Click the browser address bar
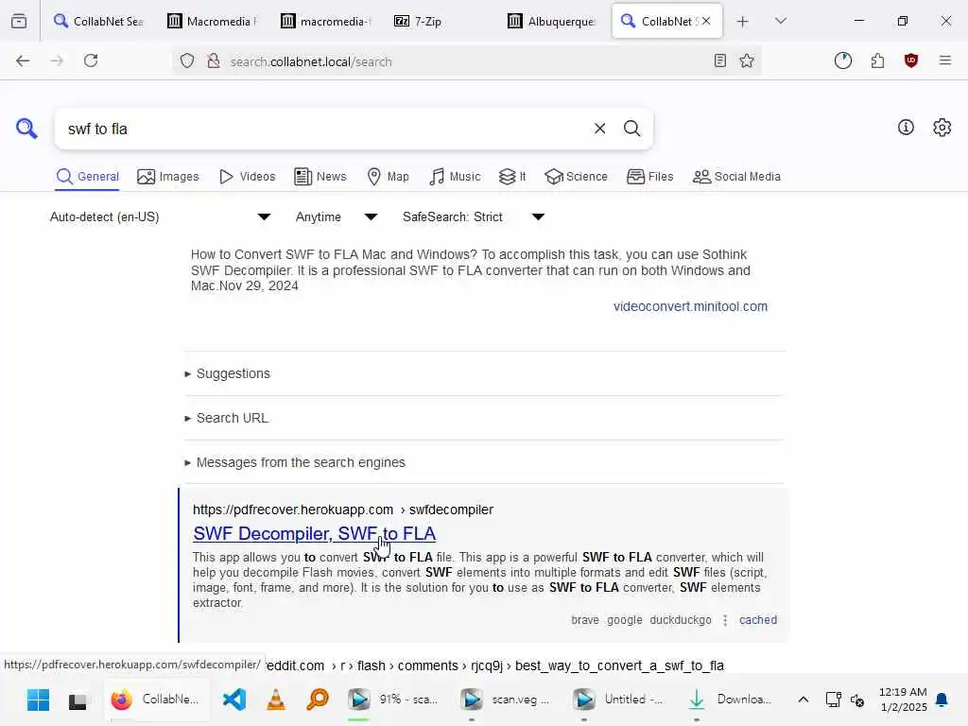This screenshot has width=968, height=726. [x=466, y=61]
